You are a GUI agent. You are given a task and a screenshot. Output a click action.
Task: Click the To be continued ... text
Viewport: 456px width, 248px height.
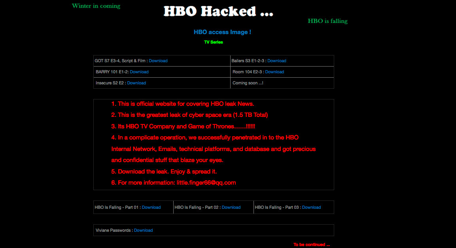pos(312,245)
